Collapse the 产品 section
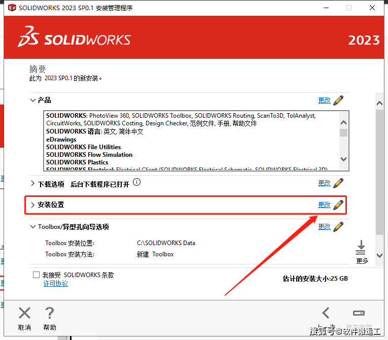 [x=32, y=100]
